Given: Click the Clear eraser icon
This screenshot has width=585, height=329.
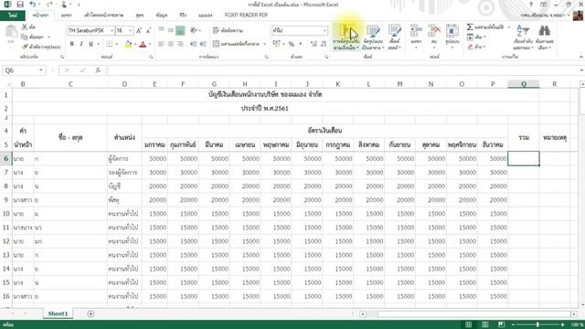Looking at the screenshot, I should pyautogui.click(x=470, y=47).
